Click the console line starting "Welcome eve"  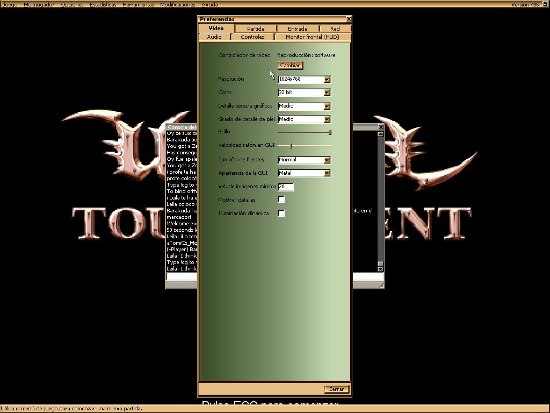(182, 223)
